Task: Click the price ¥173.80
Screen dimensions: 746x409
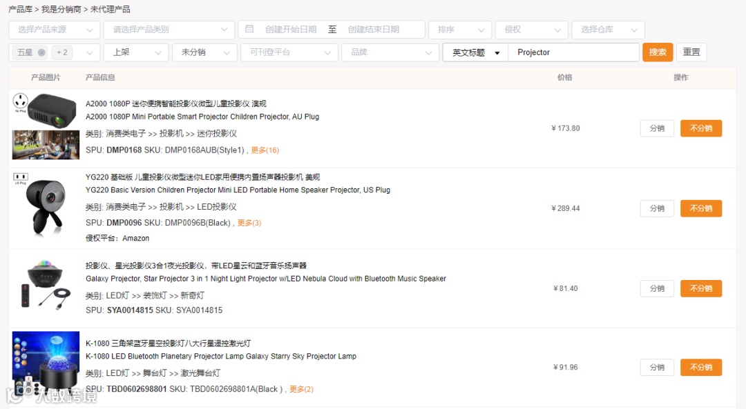Action: 565,128
